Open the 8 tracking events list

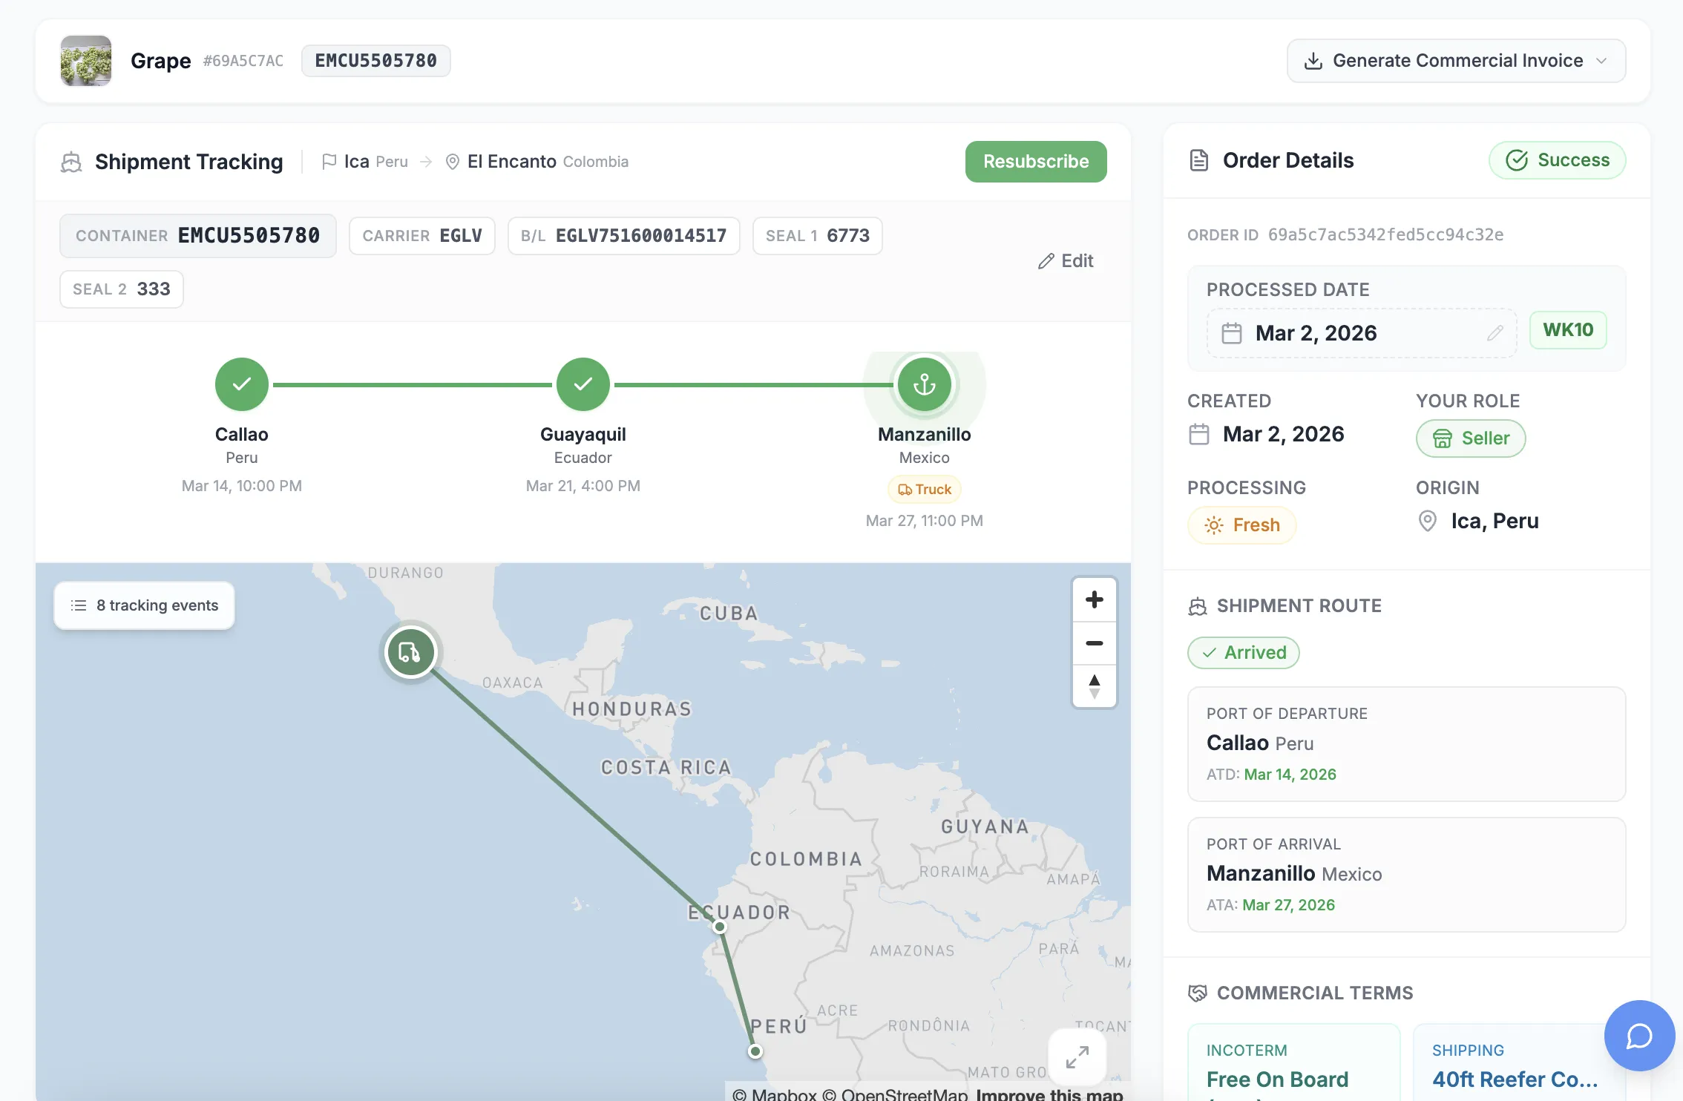point(145,605)
